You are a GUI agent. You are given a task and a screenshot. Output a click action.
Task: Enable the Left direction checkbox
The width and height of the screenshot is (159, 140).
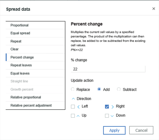click(x=73, y=107)
